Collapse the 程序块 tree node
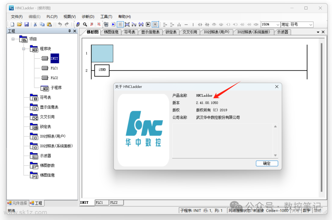 23,49
